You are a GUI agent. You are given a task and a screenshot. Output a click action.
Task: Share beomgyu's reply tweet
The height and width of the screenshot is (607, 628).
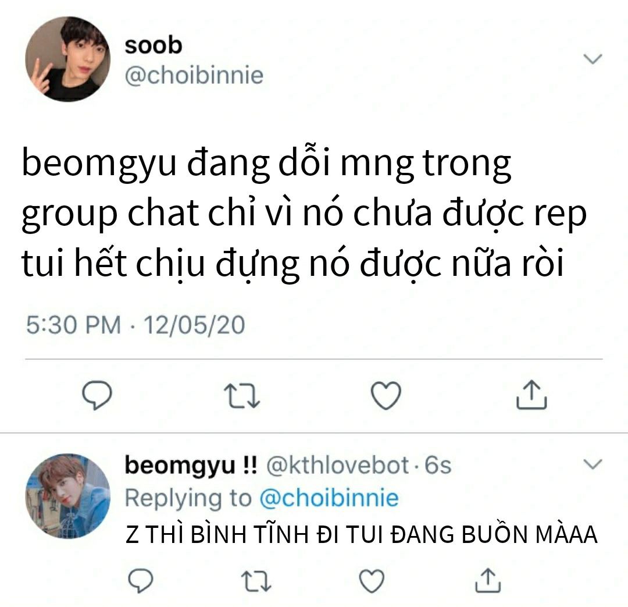488,580
